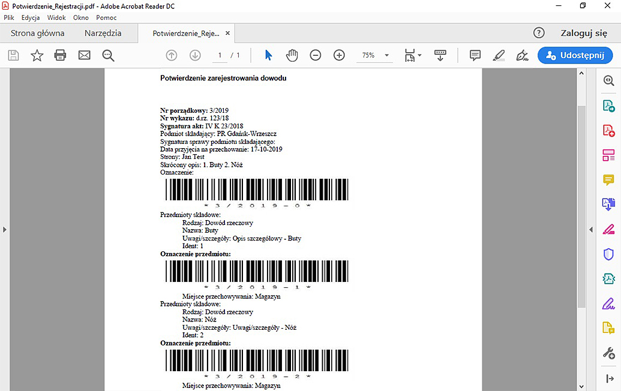Activate the Selection arrow tool
The width and height of the screenshot is (621, 391).
pos(269,55)
